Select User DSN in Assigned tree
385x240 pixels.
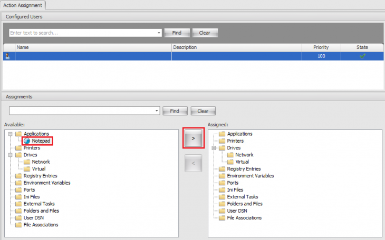237,211
